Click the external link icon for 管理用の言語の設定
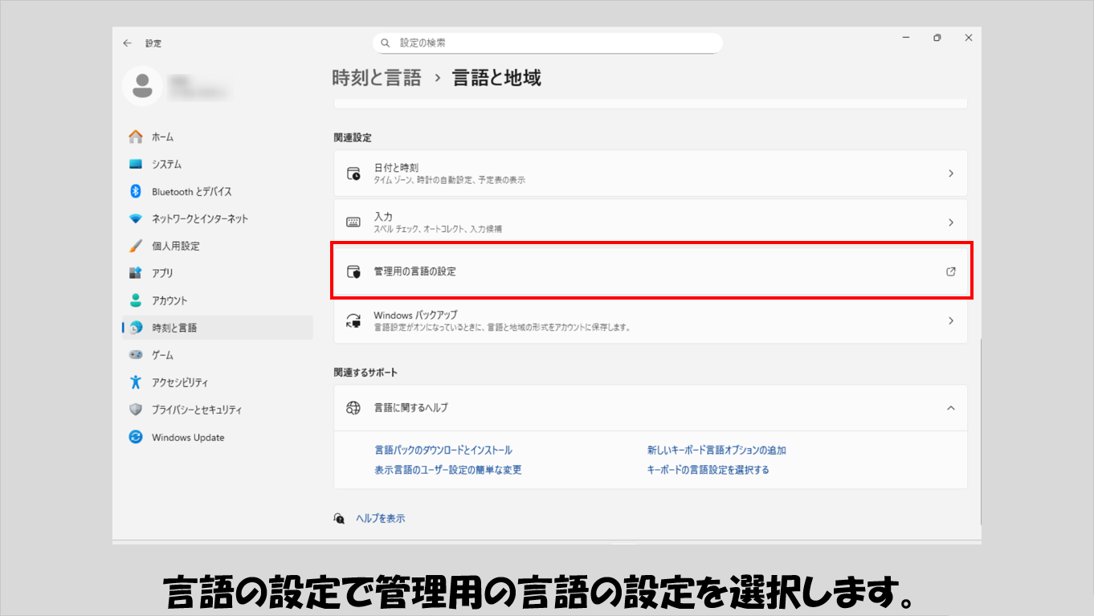This screenshot has height=616, width=1094. pos(951,271)
